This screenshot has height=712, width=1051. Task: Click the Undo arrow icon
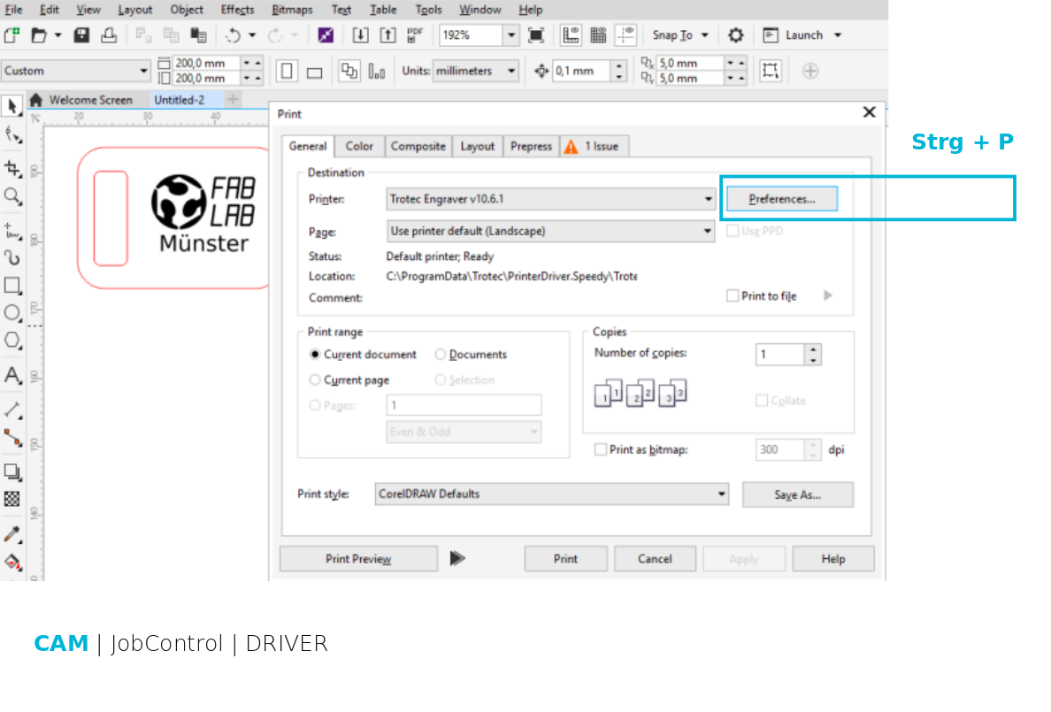(233, 34)
